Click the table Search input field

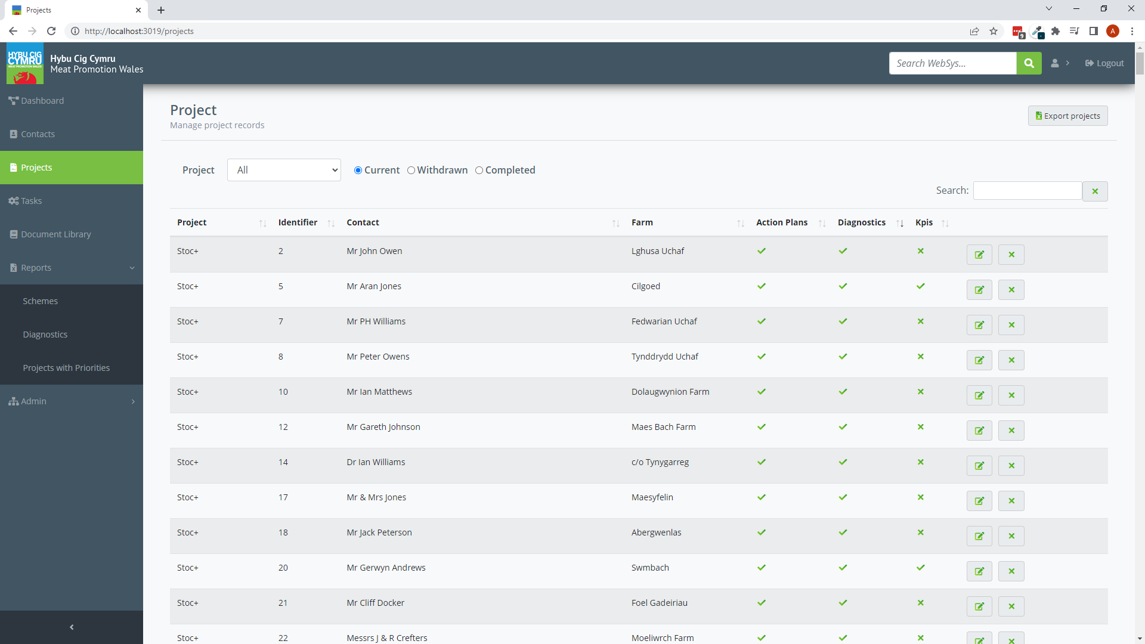(1027, 191)
